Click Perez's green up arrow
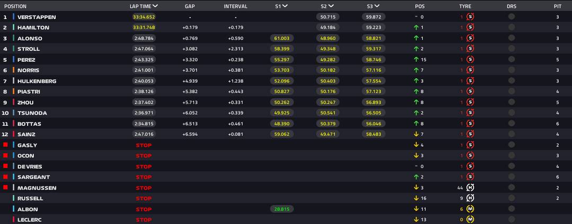Screen dimensions: 572x224 point(416,59)
